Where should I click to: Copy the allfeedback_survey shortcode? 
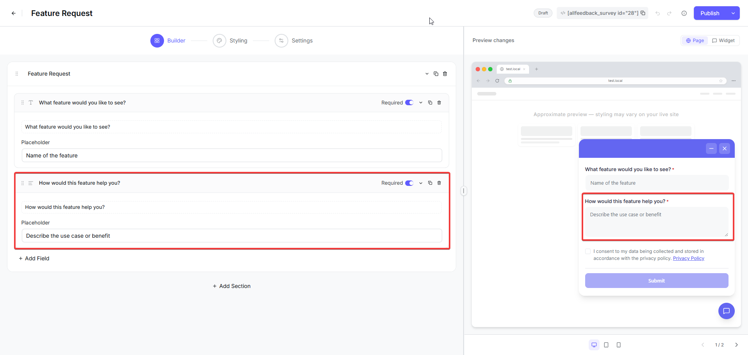(643, 13)
